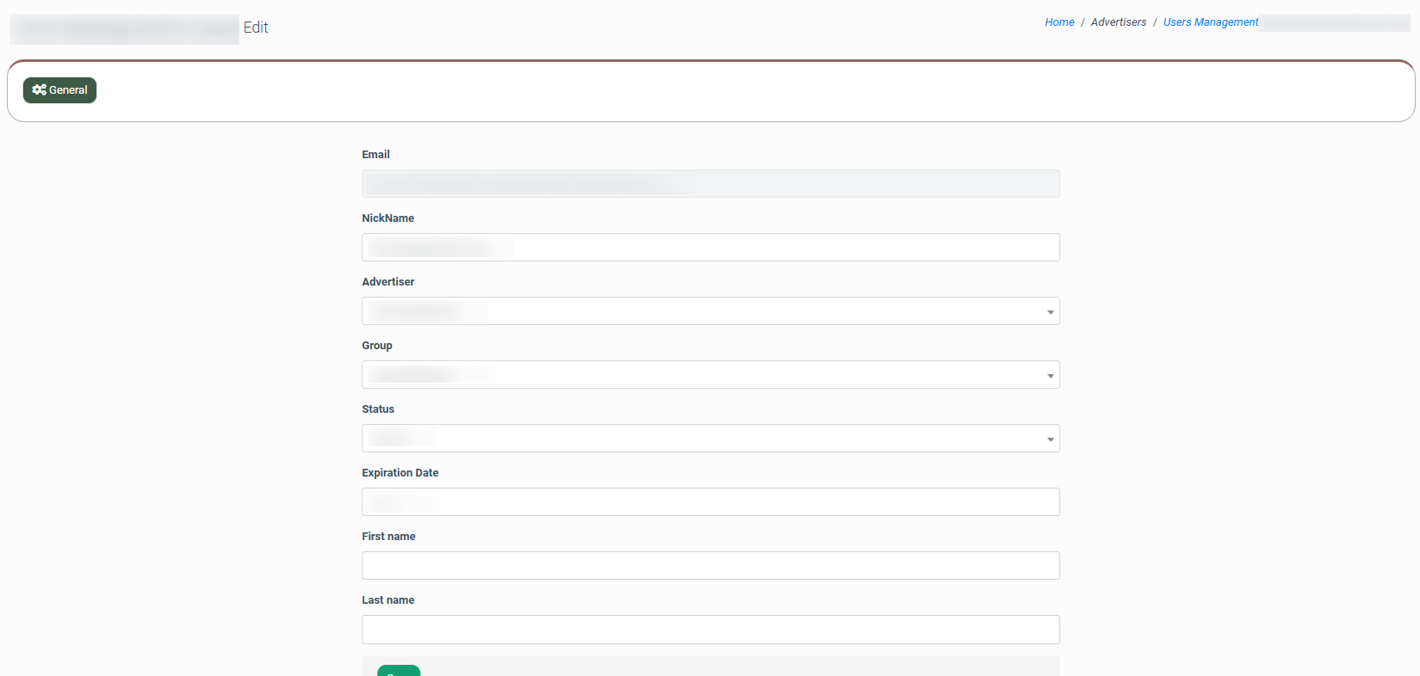The image size is (1420, 676).
Task: Open Users Management breadcrumb link
Action: (x=1210, y=22)
